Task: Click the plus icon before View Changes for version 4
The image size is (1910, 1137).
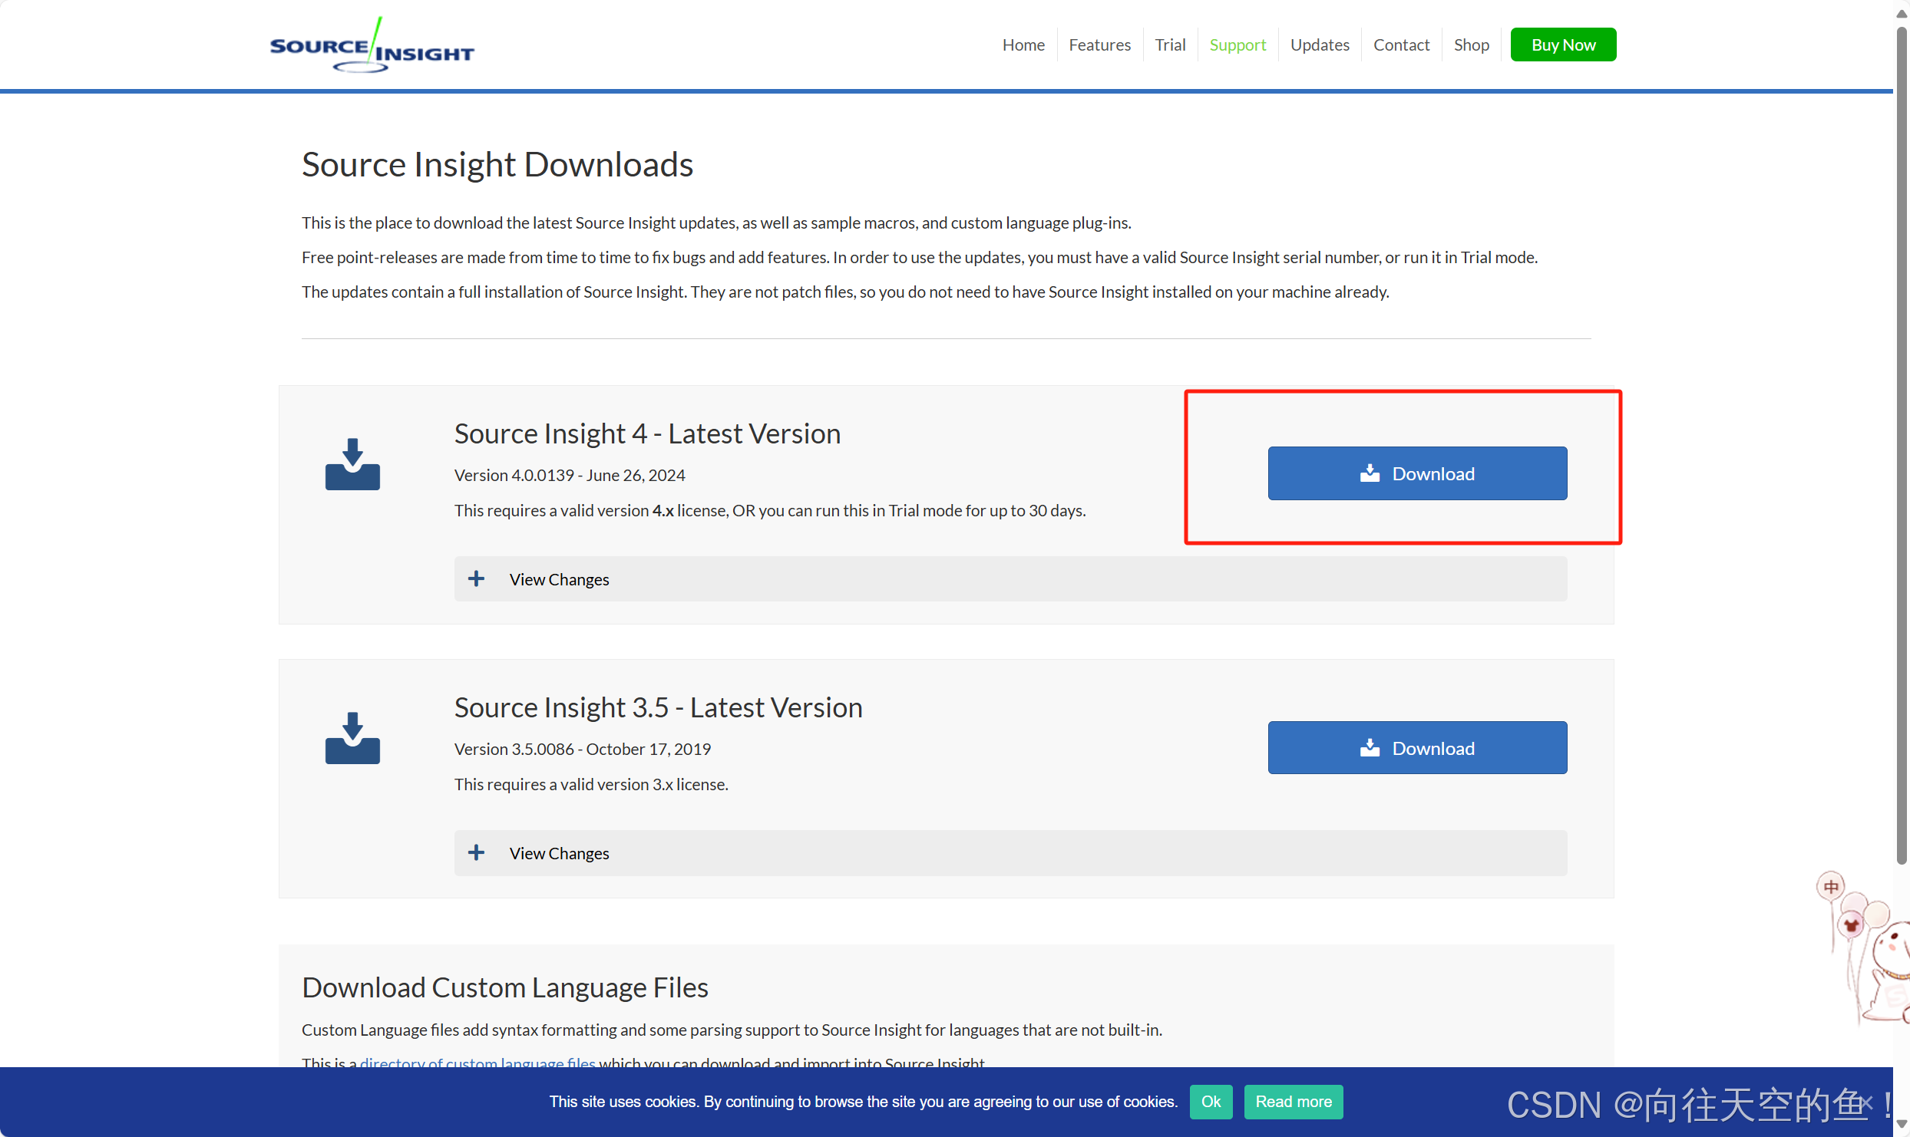Action: pyautogui.click(x=477, y=578)
